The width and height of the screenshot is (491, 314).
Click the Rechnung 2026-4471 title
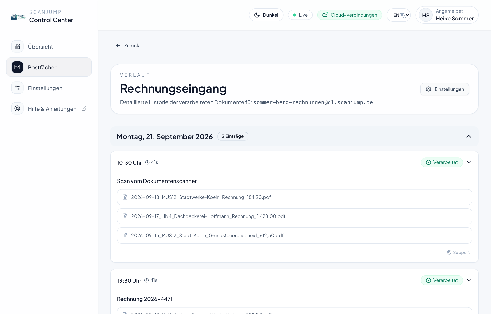[145, 299]
